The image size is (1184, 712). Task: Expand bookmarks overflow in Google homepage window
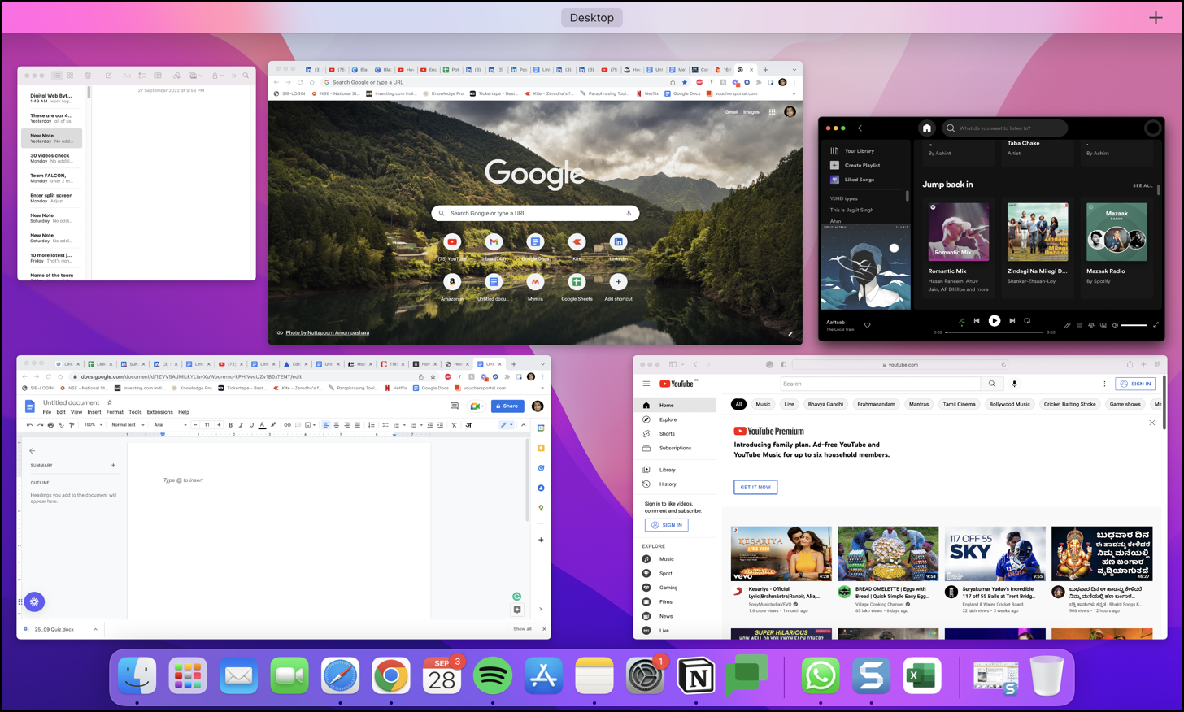794,93
